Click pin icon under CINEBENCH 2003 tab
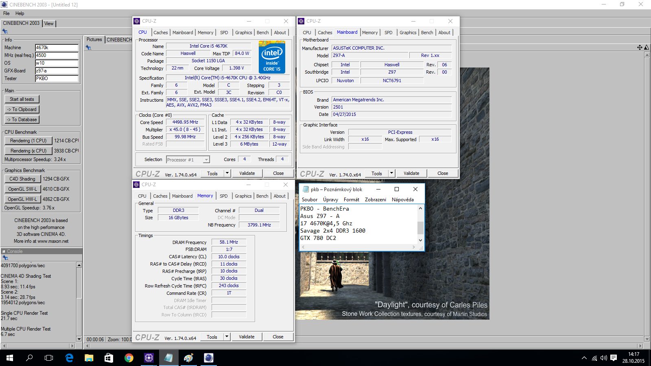The image size is (651, 366). (x=5, y=31)
